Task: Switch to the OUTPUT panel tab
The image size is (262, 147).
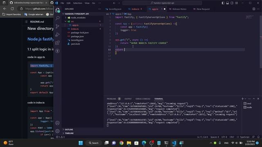Action: pos(128,99)
